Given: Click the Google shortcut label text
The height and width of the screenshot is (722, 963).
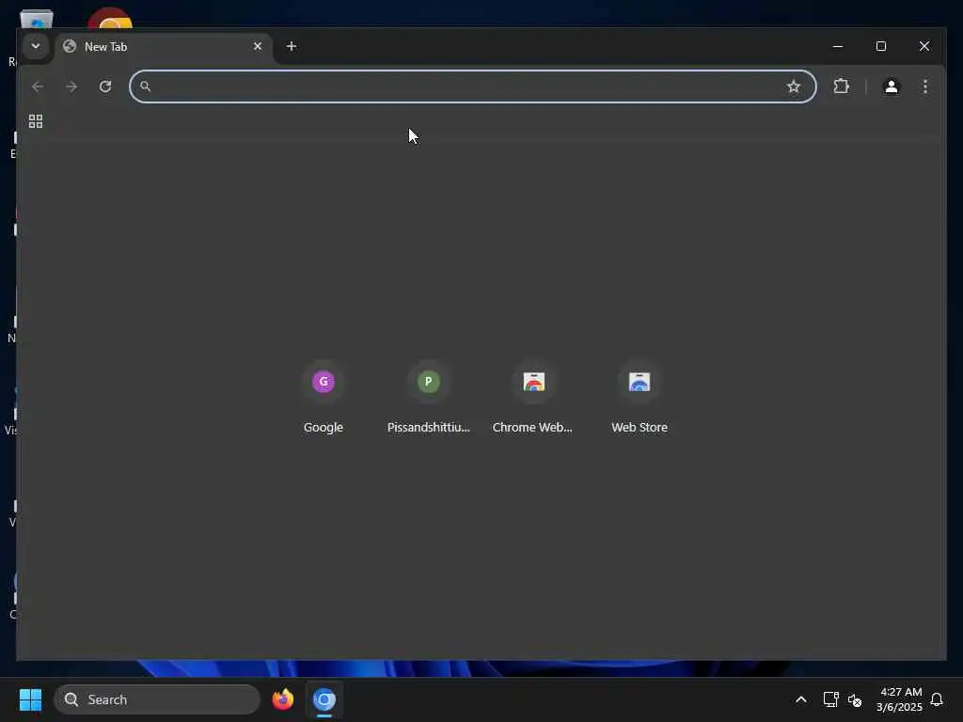Looking at the screenshot, I should (x=324, y=428).
